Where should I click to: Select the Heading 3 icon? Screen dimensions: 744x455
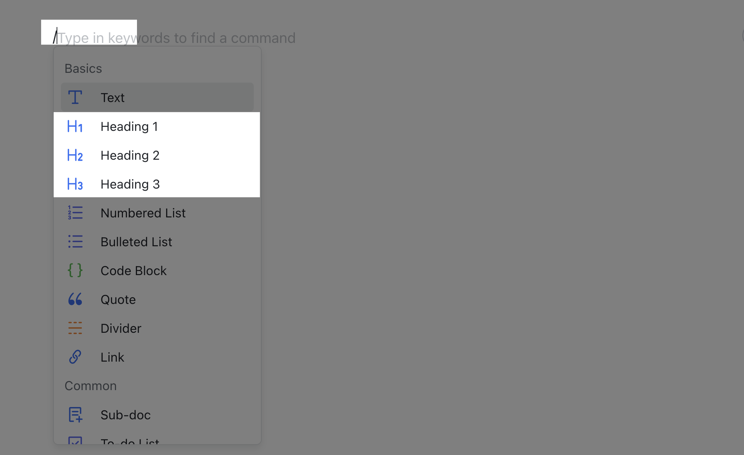coord(75,184)
